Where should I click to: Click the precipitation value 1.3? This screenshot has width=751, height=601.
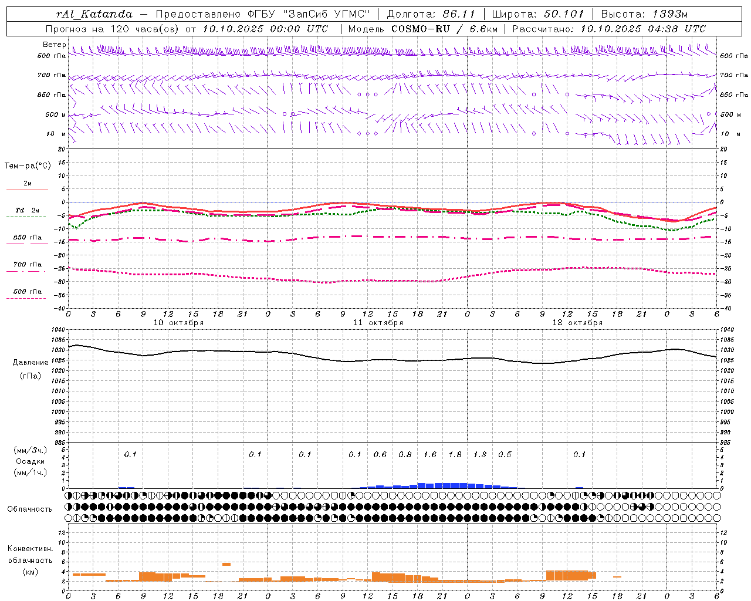tap(480, 454)
